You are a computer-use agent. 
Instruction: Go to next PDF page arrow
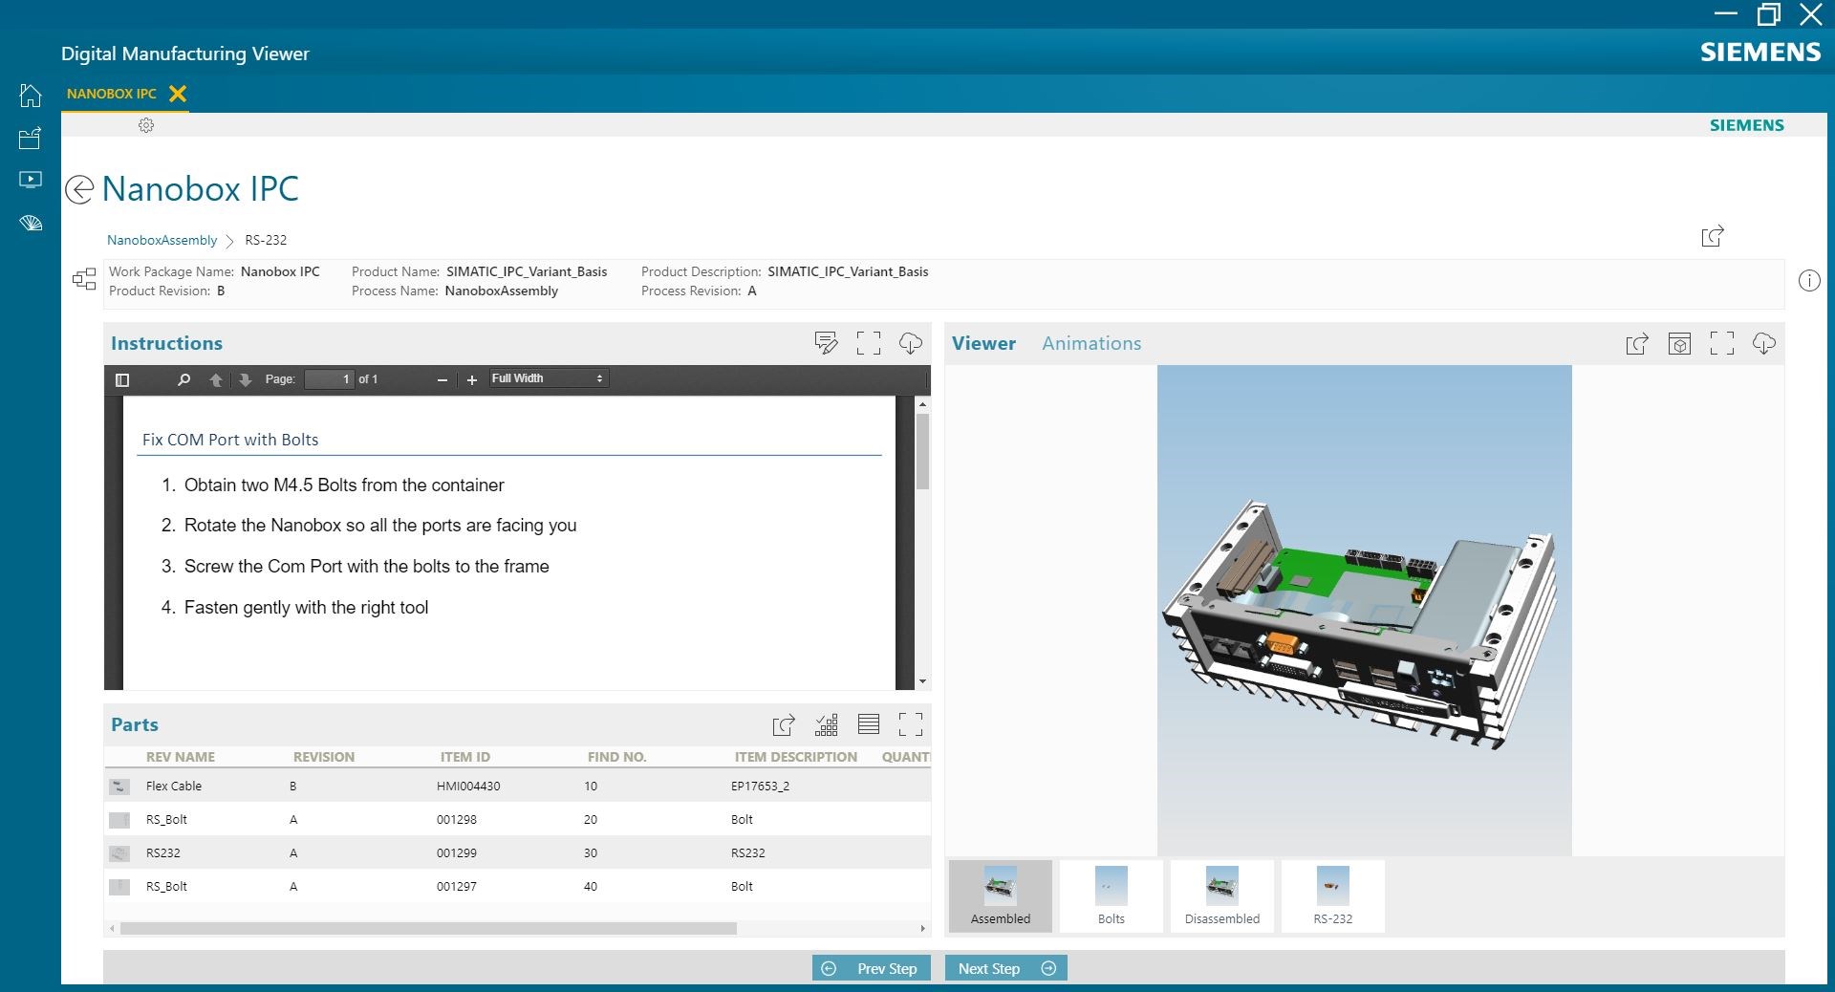tap(246, 379)
